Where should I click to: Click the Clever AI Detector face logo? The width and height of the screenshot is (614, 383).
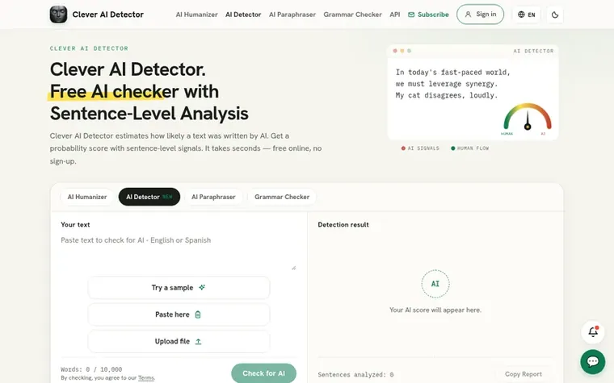[x=58, y=15]
